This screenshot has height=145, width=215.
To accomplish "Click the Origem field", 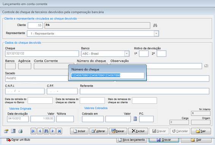I will coord(201,122).
